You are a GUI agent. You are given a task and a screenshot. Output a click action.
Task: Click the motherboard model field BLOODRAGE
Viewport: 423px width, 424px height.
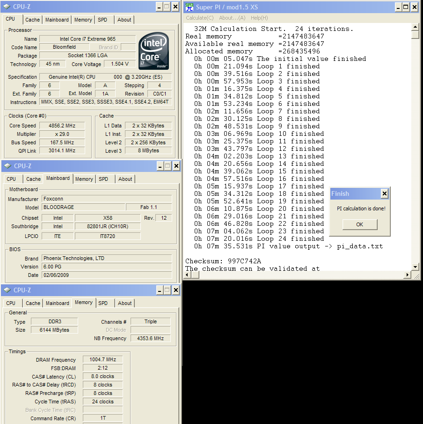tap(84, 207)
